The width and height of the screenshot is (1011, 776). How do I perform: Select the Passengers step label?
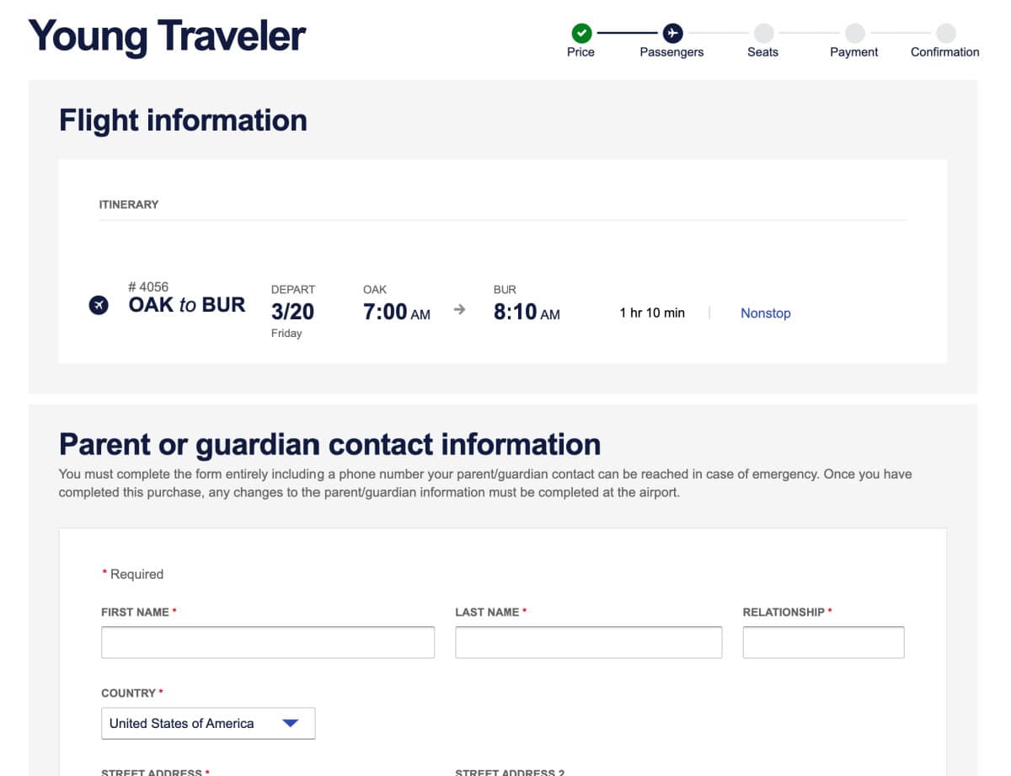pos(671,51)
